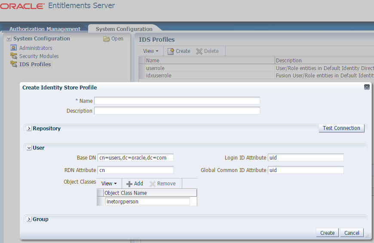Image resolution: width=374 pixels, height=243 pixels.
Task: Cancel the Create Identity Store Profile dialog
Action: tap(352, 233)
